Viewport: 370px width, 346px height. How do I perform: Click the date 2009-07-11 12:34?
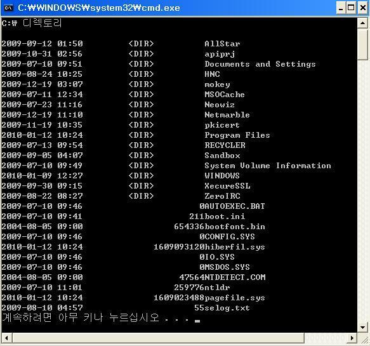(42, 95)
